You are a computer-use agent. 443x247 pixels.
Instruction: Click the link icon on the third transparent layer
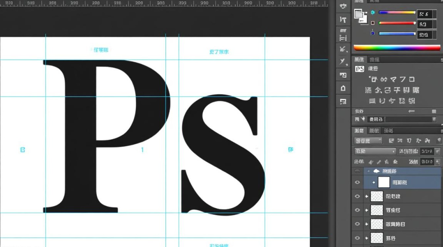pos(367,224)
